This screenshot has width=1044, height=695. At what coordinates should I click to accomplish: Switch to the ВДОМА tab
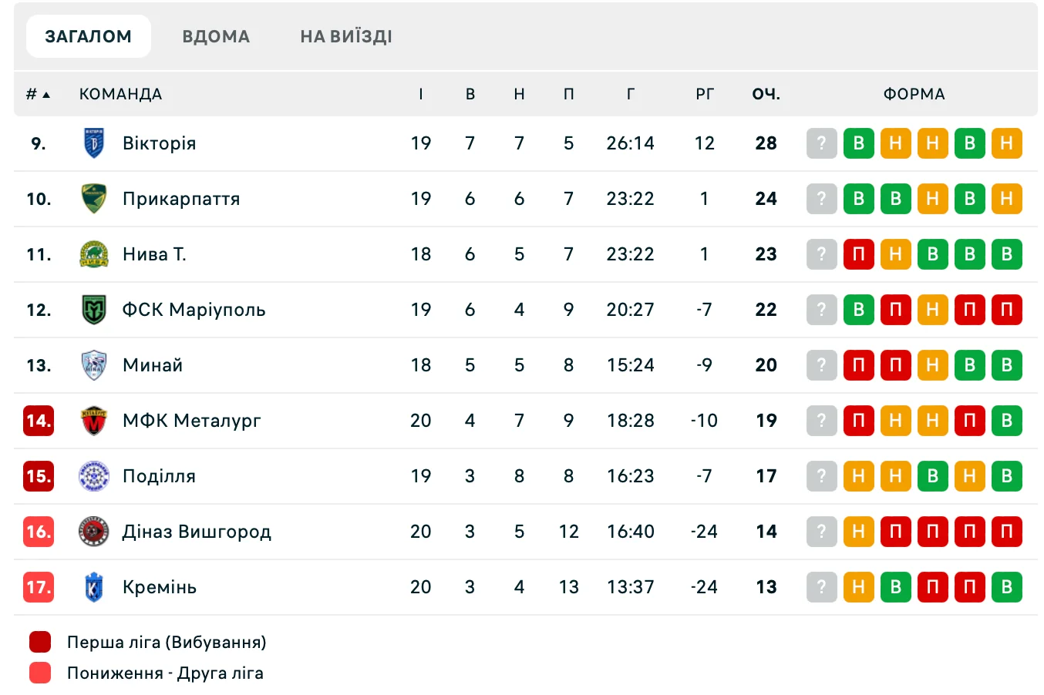[x=216, y=36]
